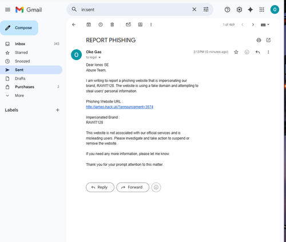
Task: Click the sender avatar for Oke Gas
Action: click(x=76, y=55)
